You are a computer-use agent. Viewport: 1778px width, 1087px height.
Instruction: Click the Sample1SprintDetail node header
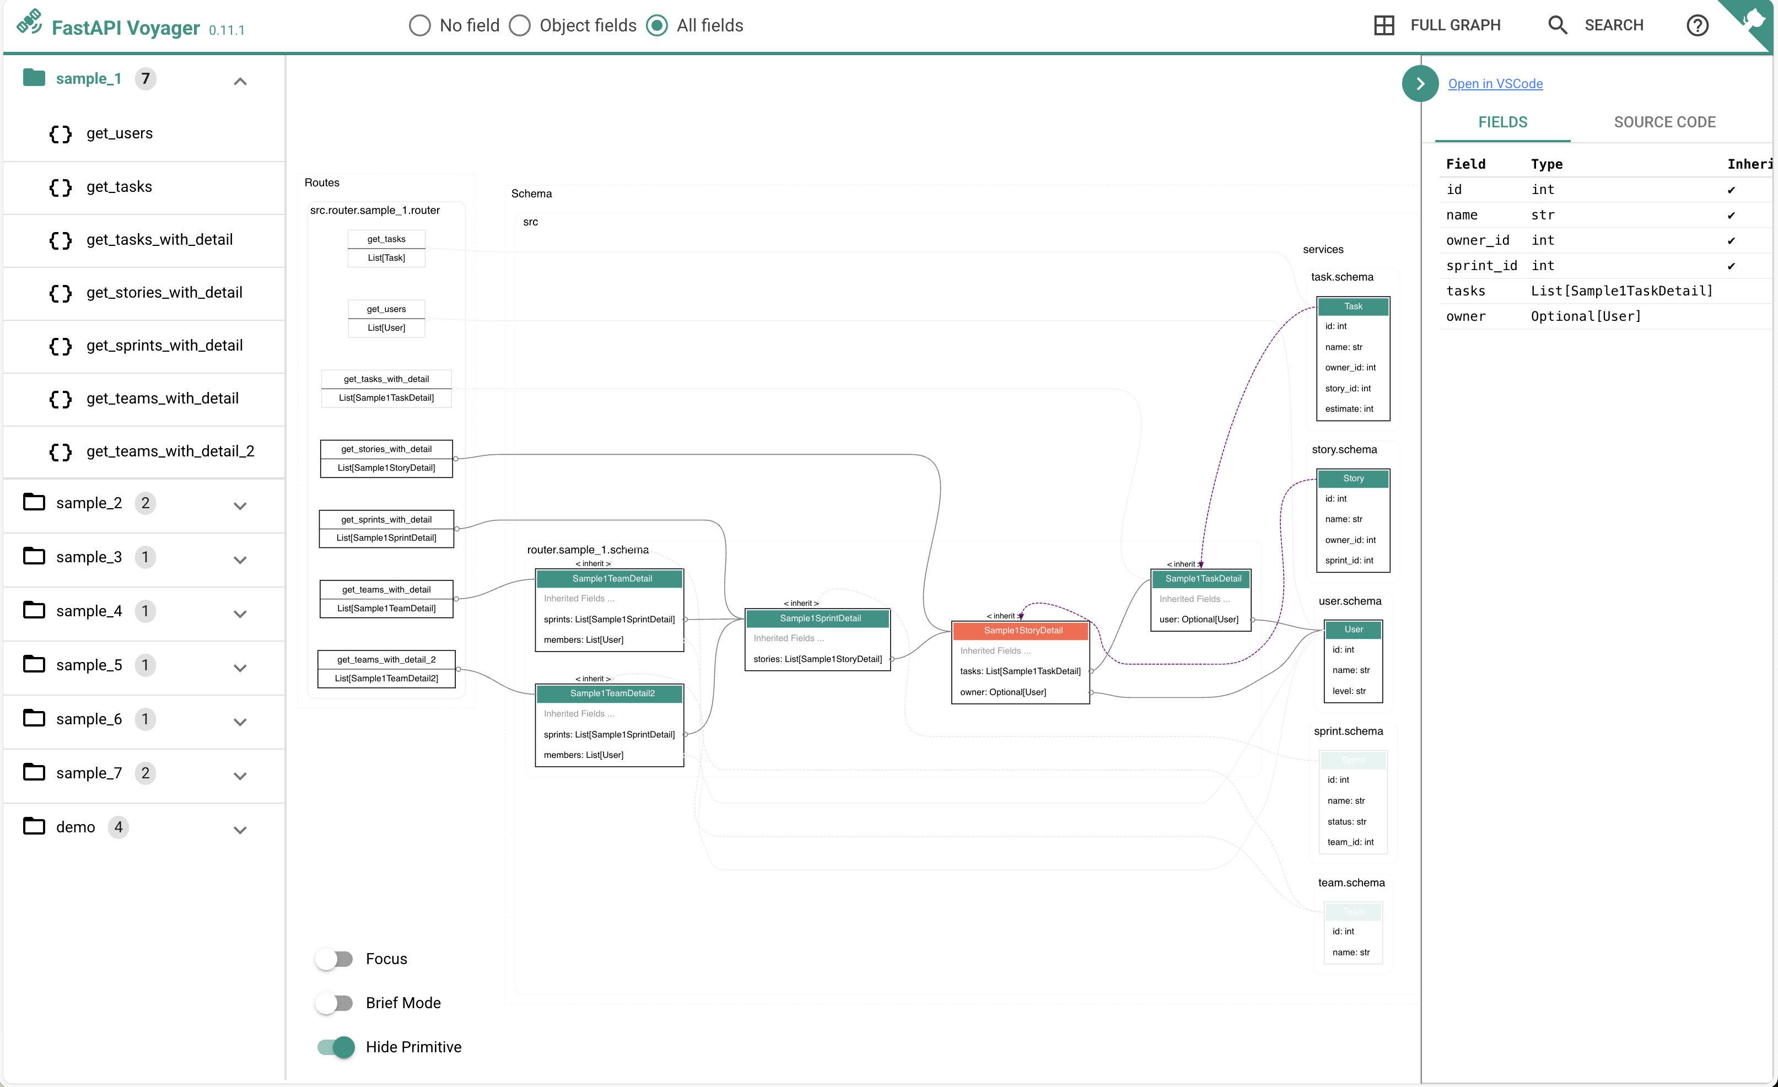click(x=819, y=618)
